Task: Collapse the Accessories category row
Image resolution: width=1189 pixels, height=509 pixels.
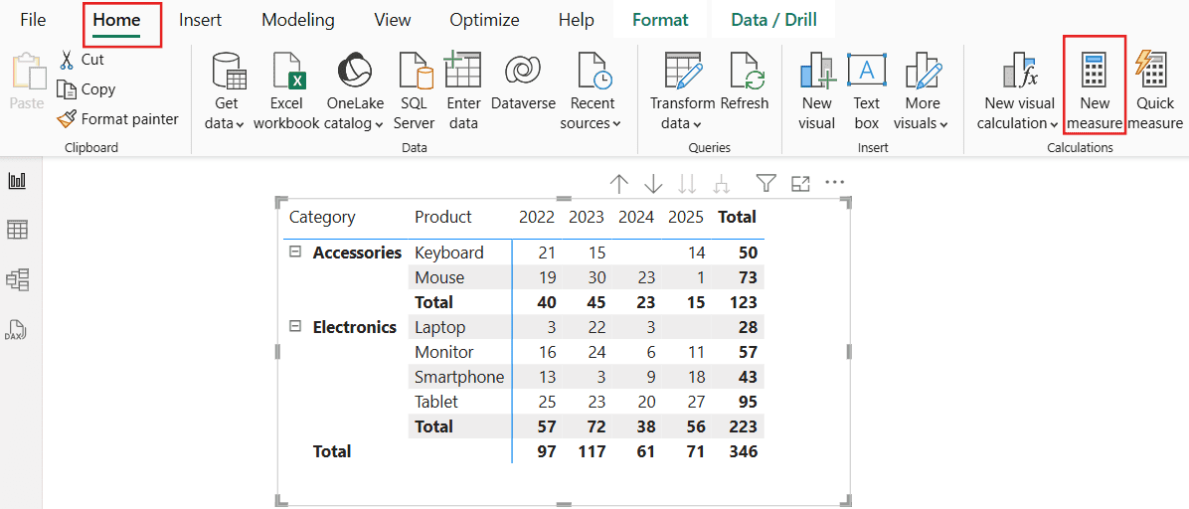Action: pos(295,252)
